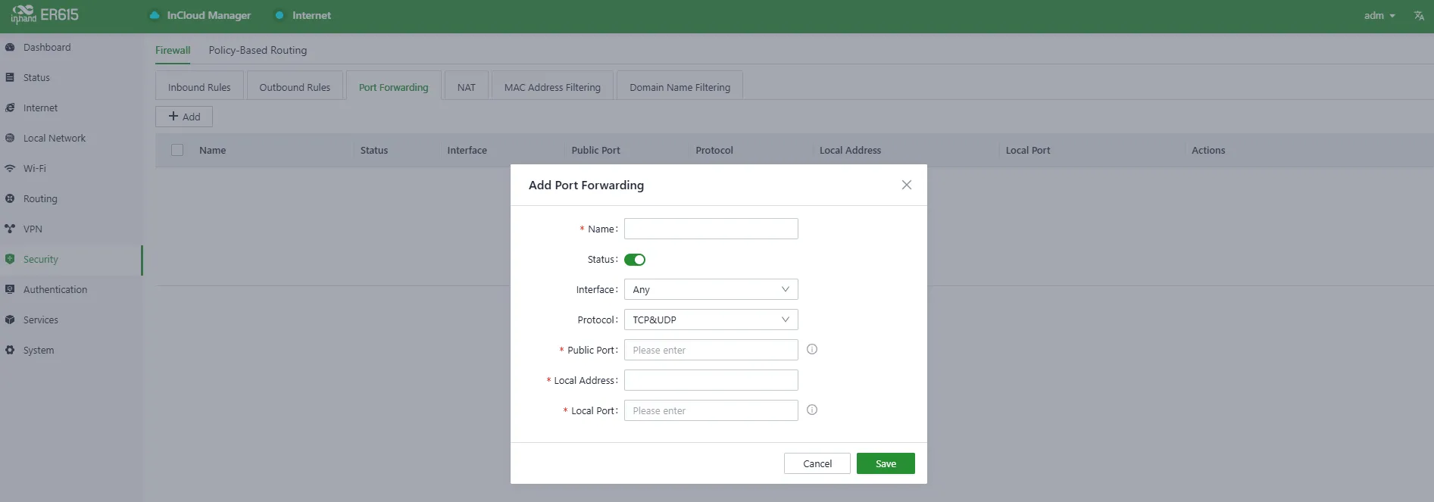Open the adm user menu

[x=1379, y=15]
